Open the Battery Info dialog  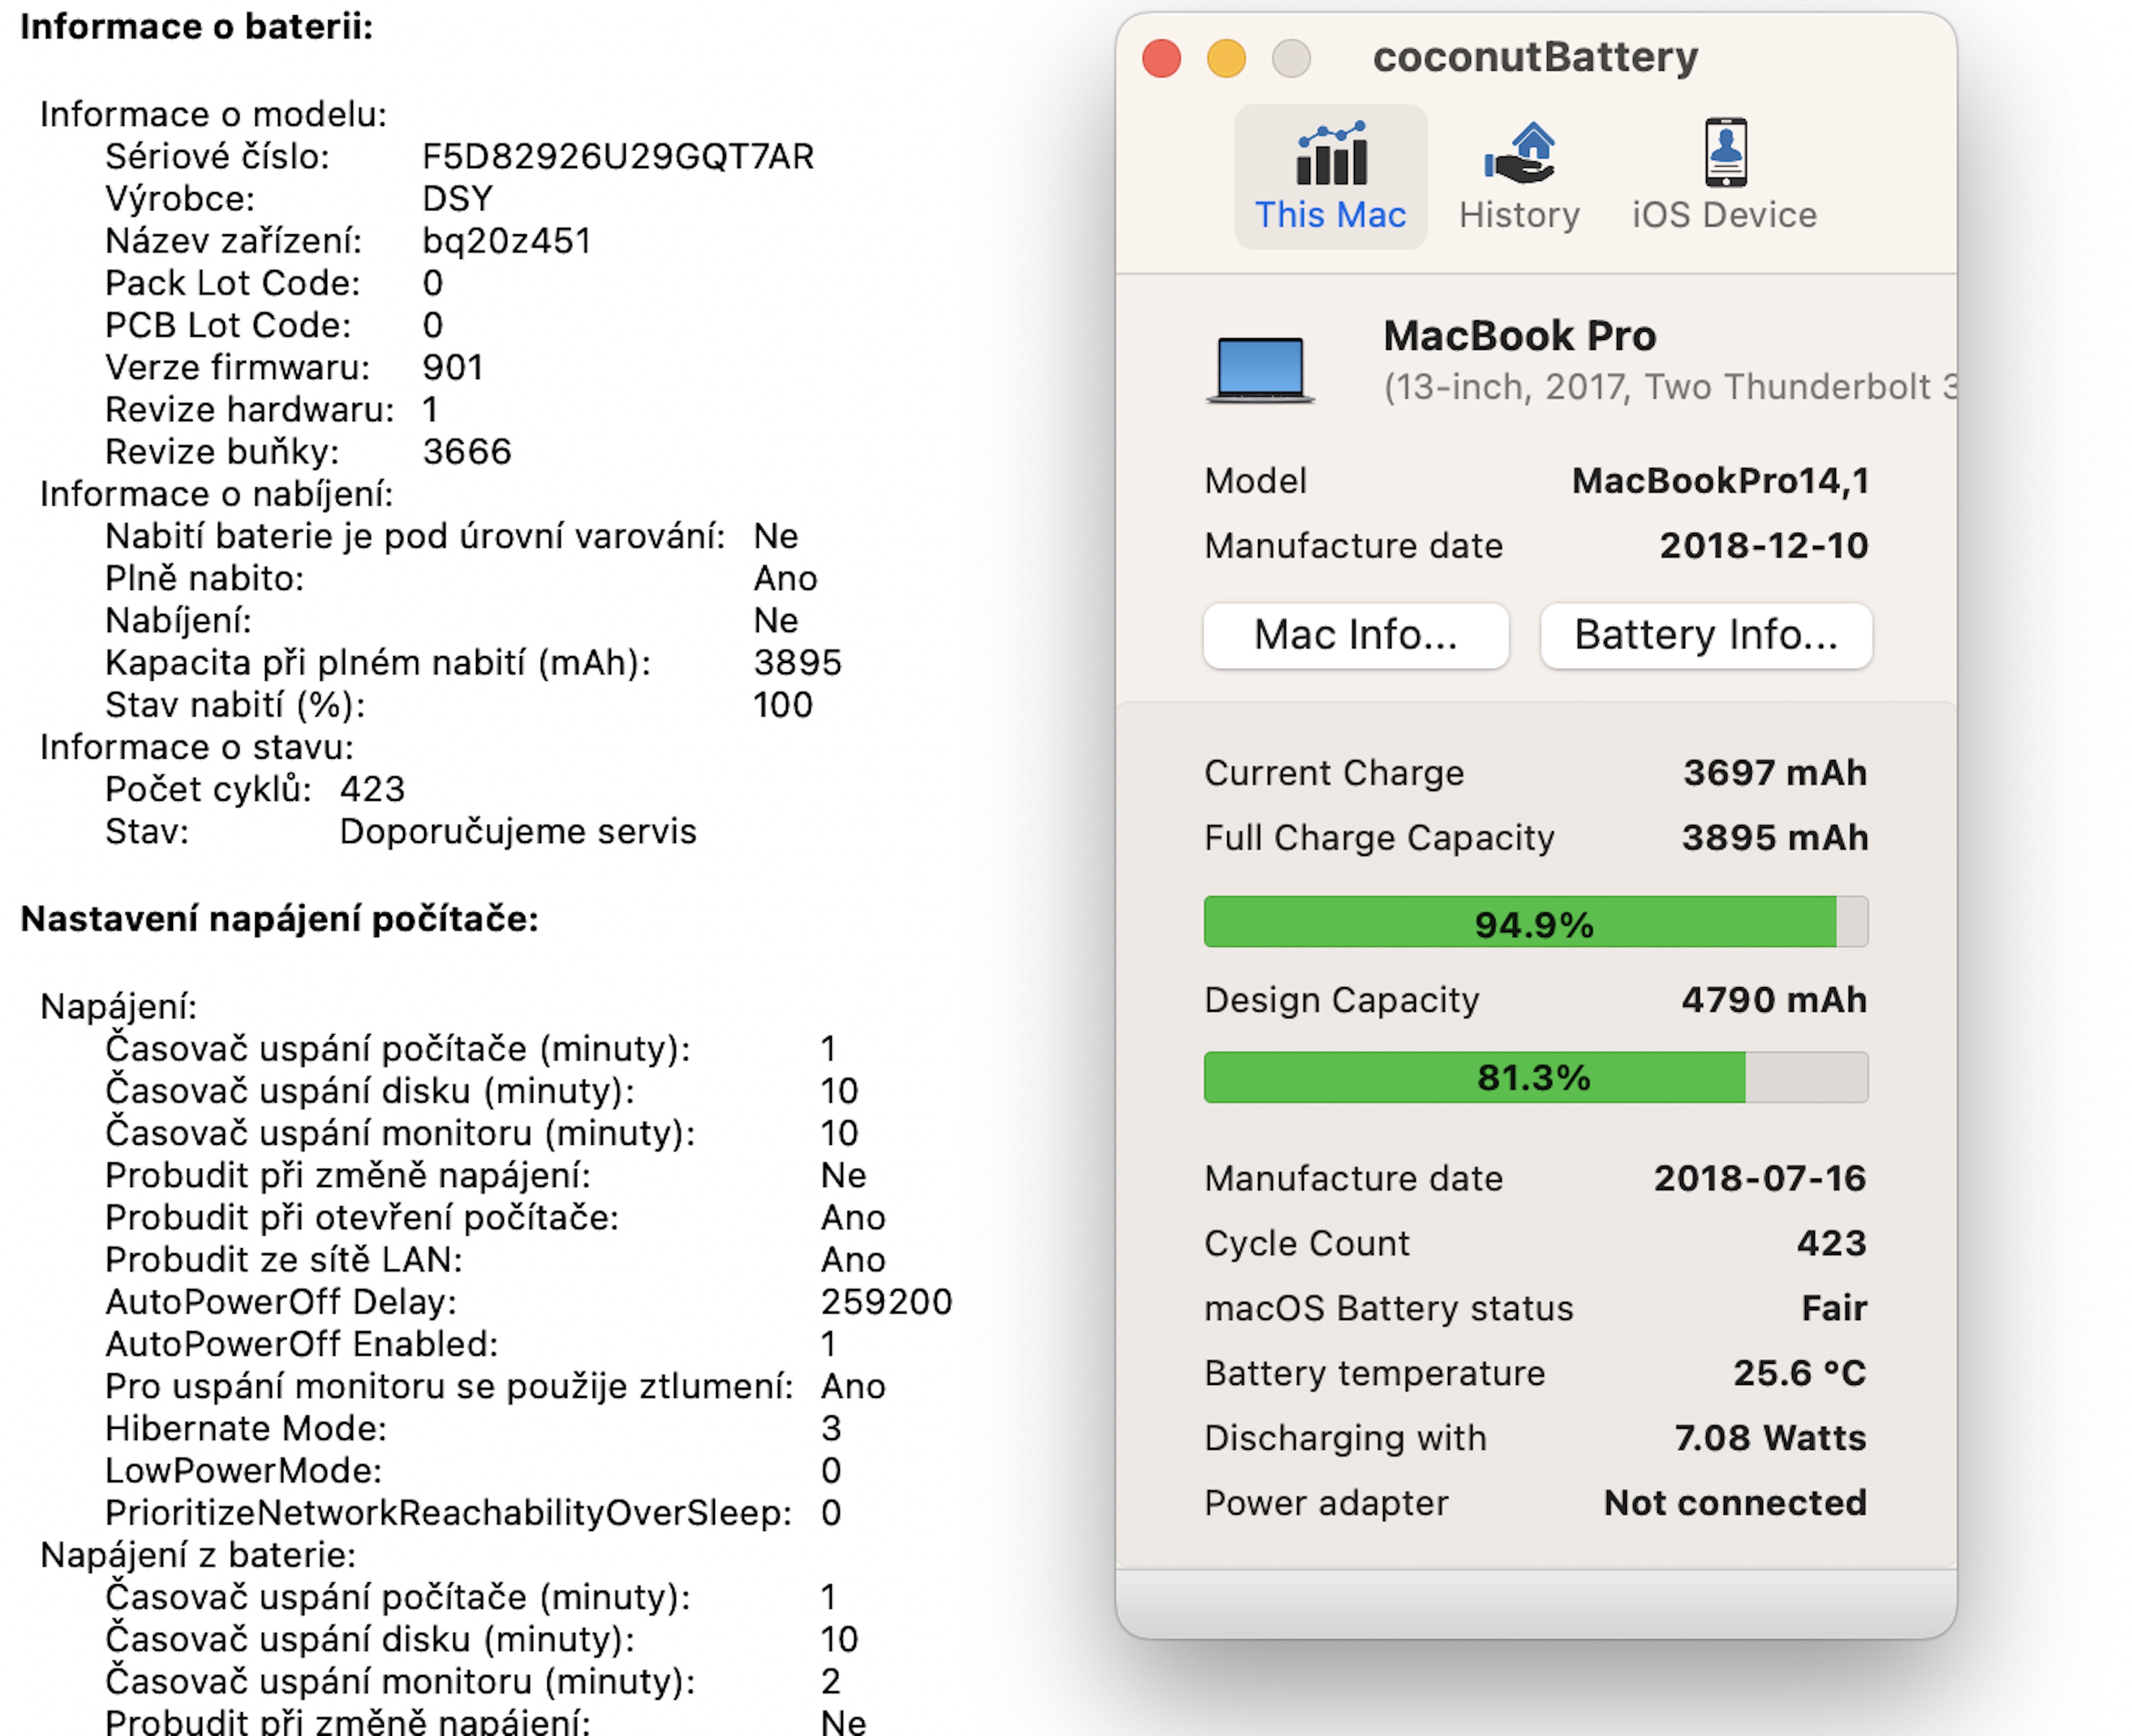pos(1705,635)
